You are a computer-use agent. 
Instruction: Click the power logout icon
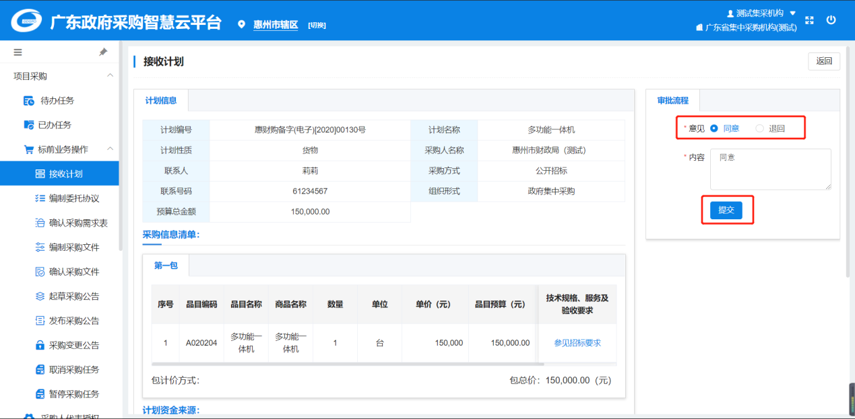click(831, 20)
